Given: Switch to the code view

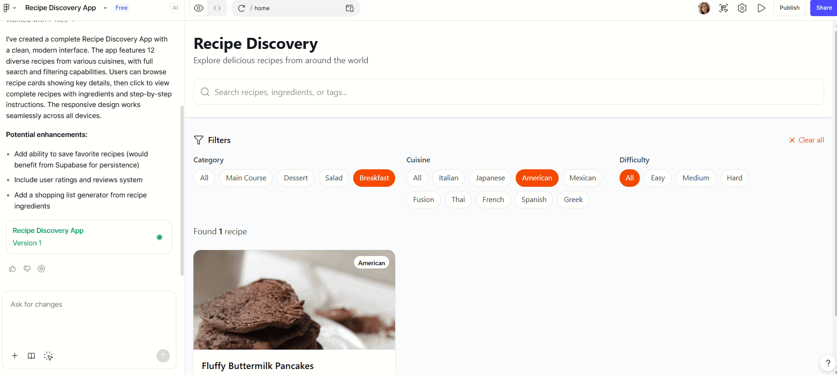Looking at the screenshot, I should pyautogui.click(x=217, y=8).
